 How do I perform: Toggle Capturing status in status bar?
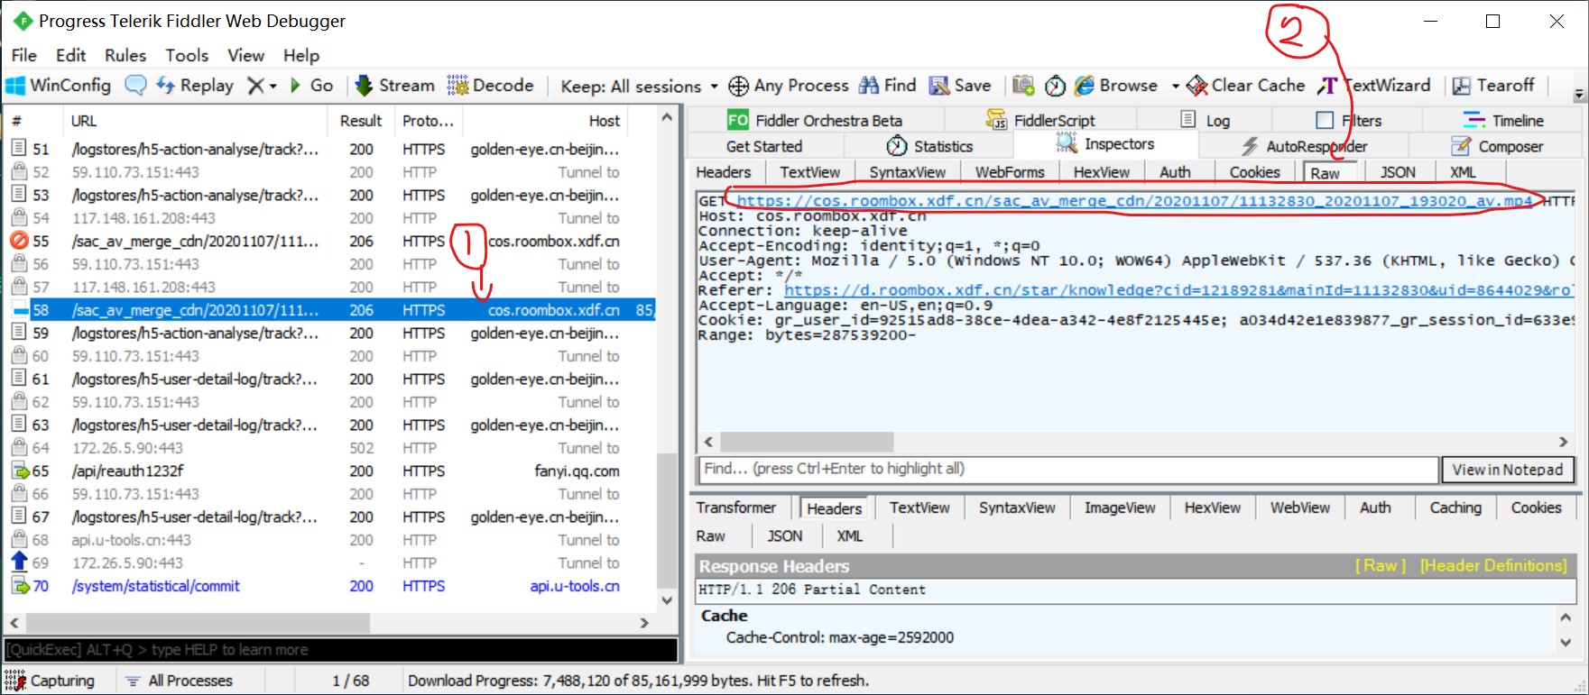[x=51, y=681]
